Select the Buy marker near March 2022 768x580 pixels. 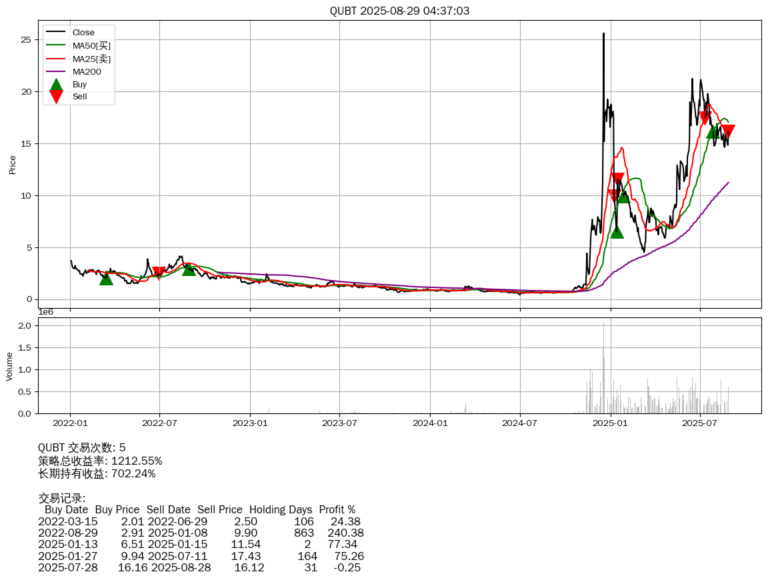pyautogui.click(x=106, y=279)
